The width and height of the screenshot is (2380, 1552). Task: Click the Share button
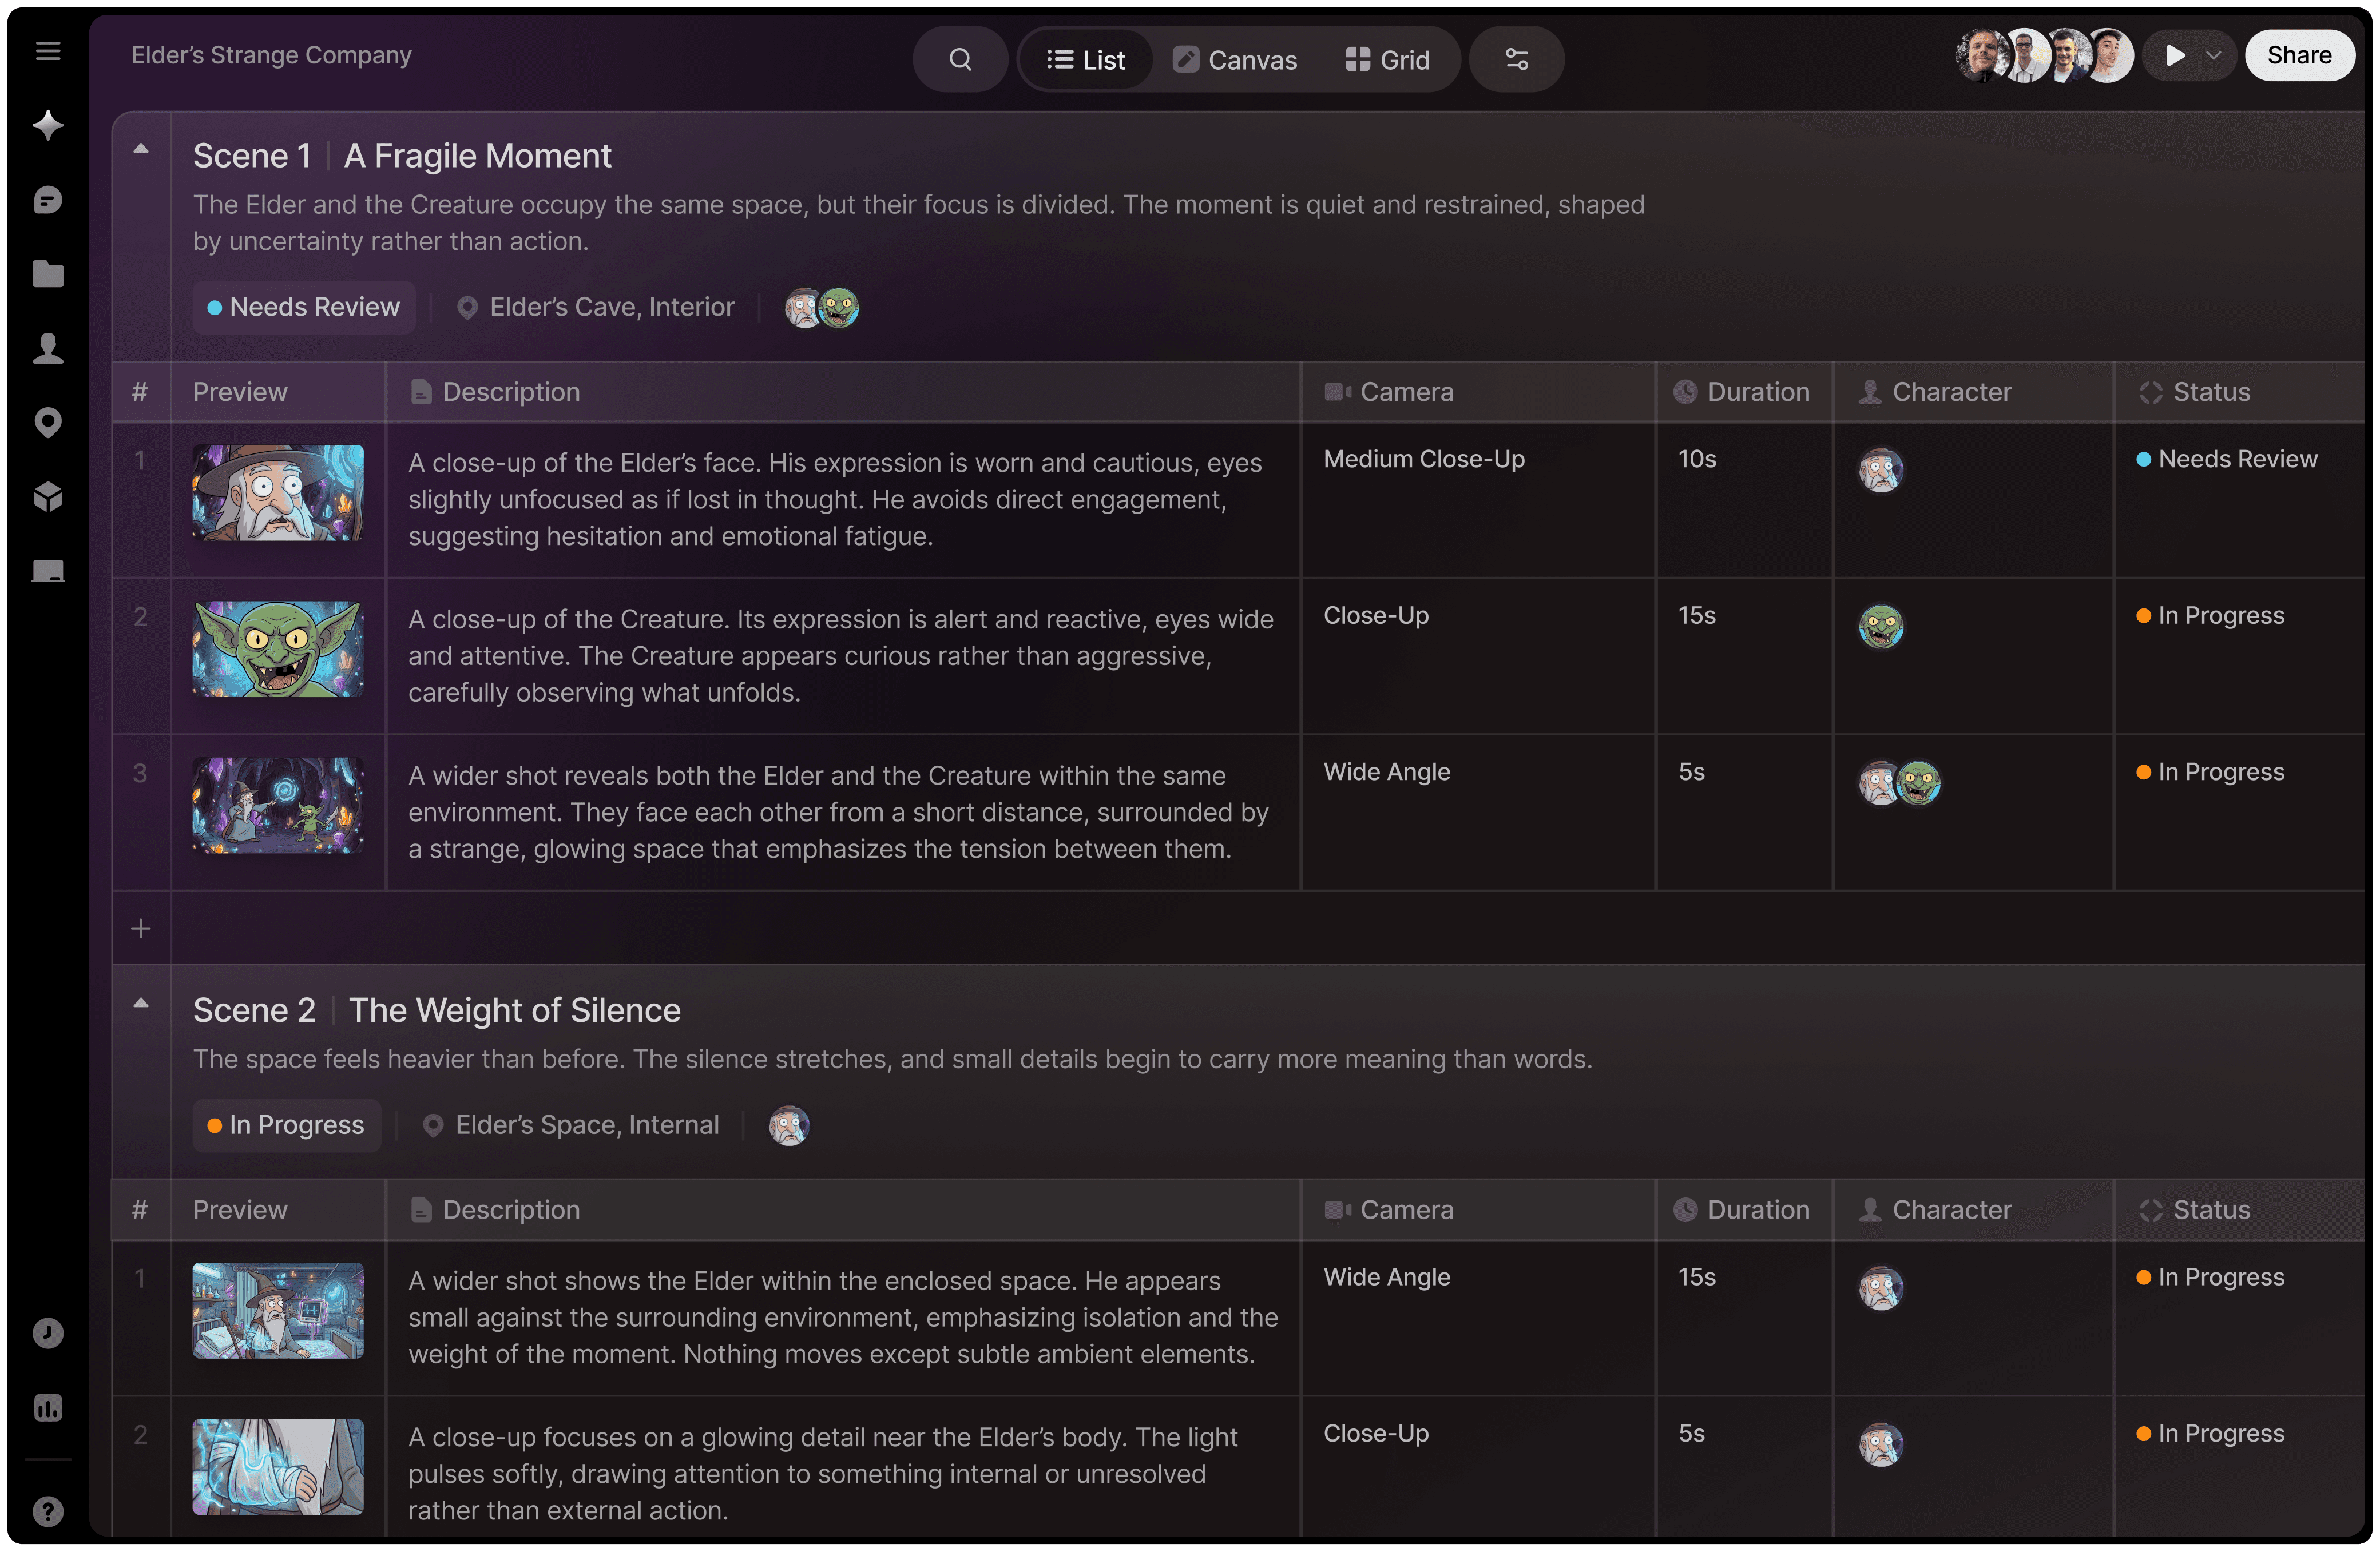(2298, 56)
